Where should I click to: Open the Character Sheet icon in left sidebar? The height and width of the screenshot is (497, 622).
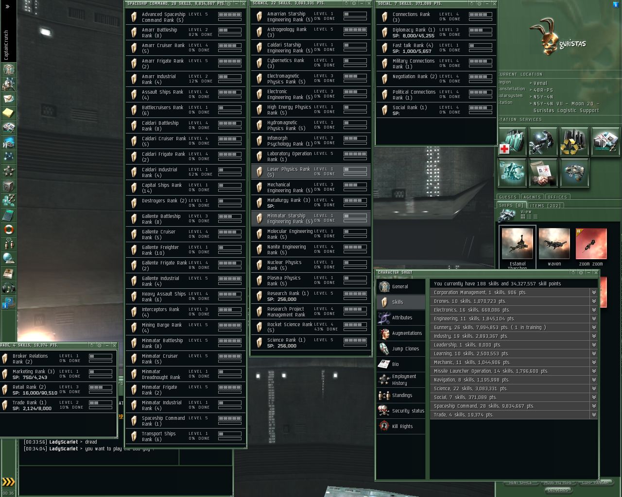9,69
